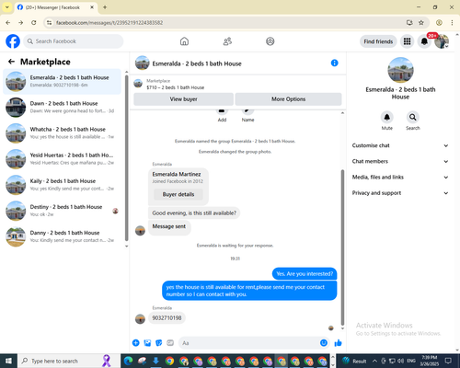The height and width of the screenshot is (368, 460).
Task: Open Chrome three-dot menu
Action: click(x=452, y=22)
